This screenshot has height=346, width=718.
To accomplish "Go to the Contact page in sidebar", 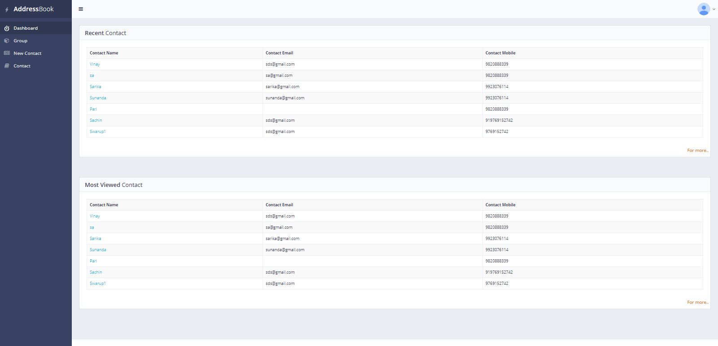I will (x=22, y=66).
